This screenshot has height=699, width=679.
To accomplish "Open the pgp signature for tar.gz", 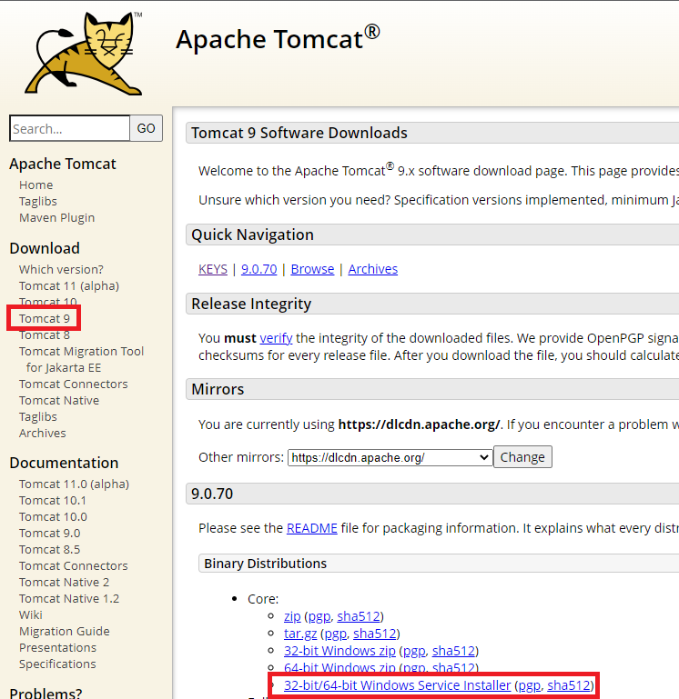I will point(335,634).
